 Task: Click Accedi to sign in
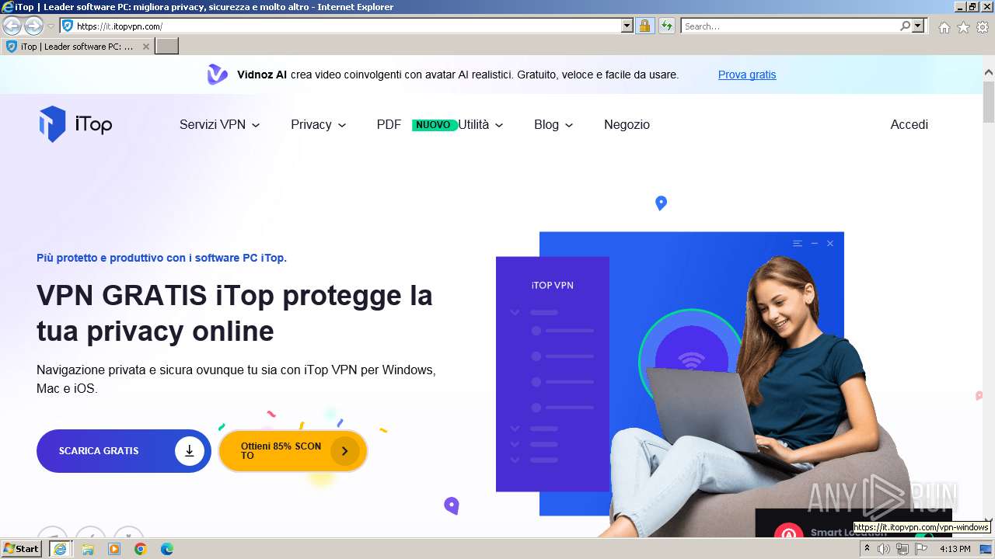909,124
